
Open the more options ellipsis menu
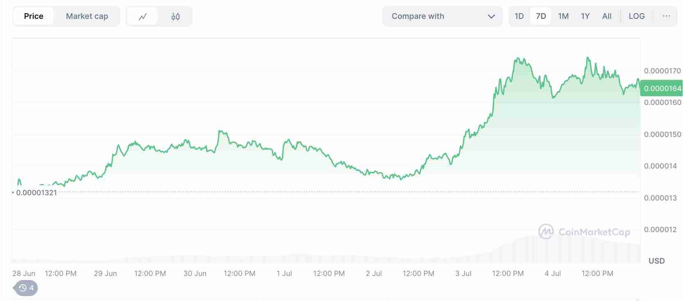(x=666, y=16)
